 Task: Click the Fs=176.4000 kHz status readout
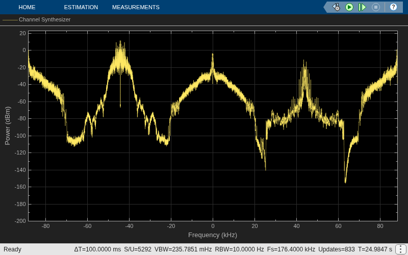click(291, 249)
